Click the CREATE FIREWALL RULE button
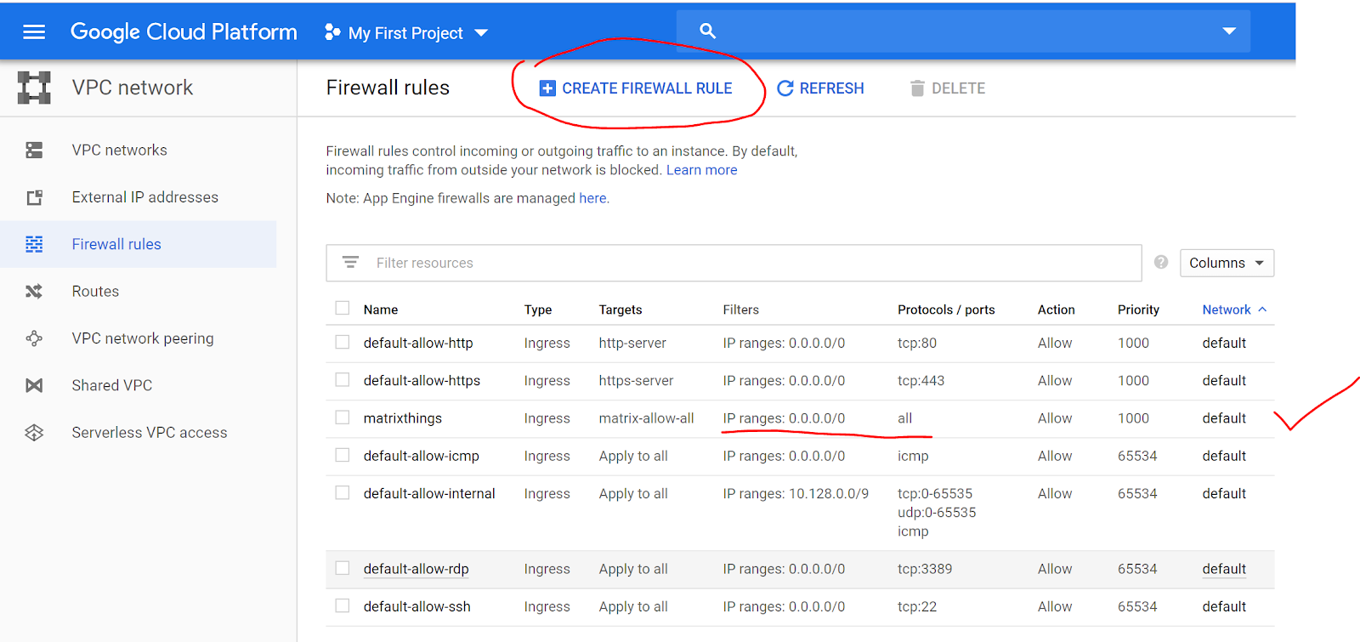 click(637, 88)
